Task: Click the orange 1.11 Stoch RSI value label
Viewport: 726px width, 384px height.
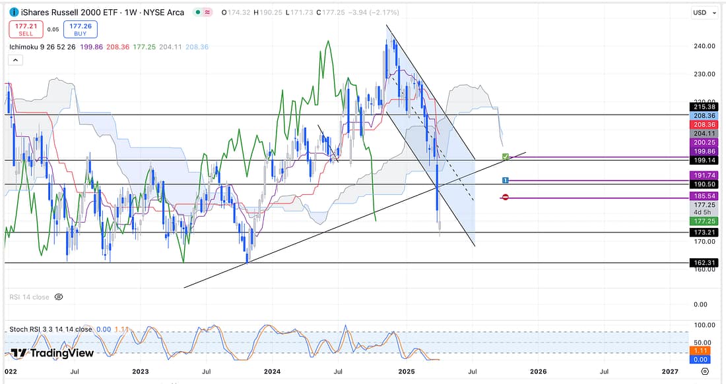Action: (702, 352)
